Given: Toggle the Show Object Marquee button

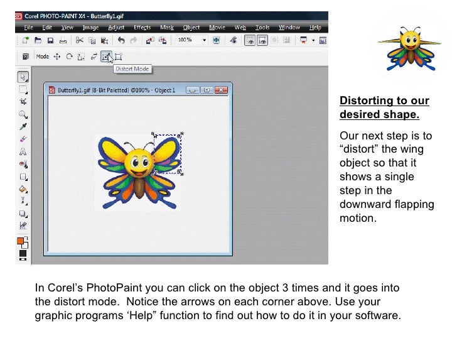Looking at the screenshot, I should [262, 41].
